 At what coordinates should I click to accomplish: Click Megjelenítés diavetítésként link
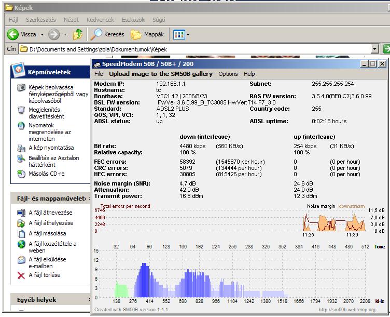tap(46, 113)
